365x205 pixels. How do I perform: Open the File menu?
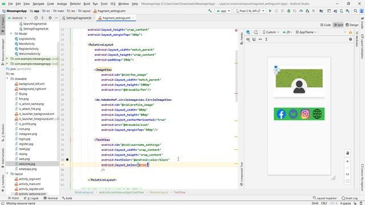point(10,4)
